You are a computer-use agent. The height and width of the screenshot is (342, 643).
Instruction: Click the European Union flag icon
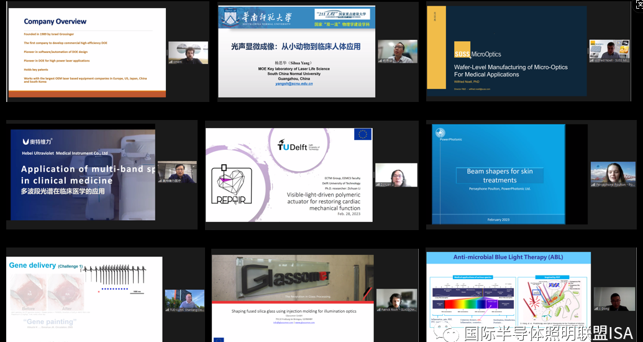point(362,134)
